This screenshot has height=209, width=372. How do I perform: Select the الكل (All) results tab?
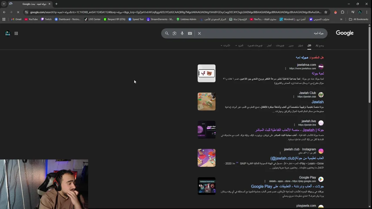[x=309, y=46]
